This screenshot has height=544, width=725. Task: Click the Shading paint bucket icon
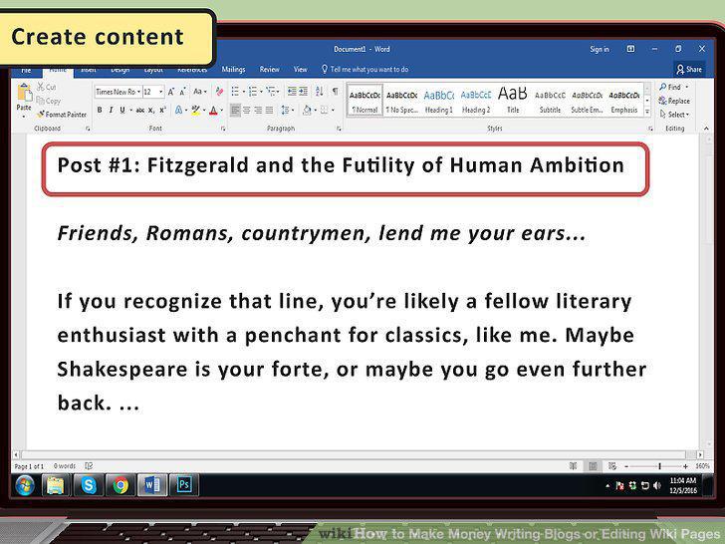[x=307, y=110]
